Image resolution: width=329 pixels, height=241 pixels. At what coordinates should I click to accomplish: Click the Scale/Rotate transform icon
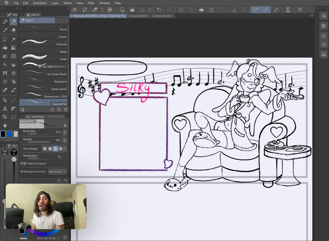pyautogui.click(x=211, y=10)
